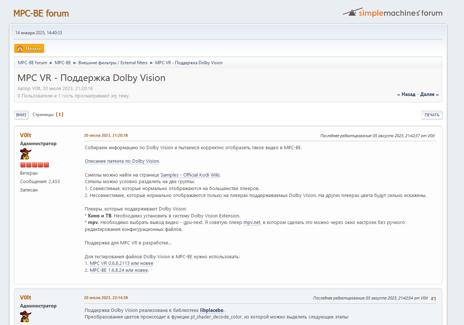Click V0lt avatar in second post
The image size is (464, 325).
click(x=26, y=316)
